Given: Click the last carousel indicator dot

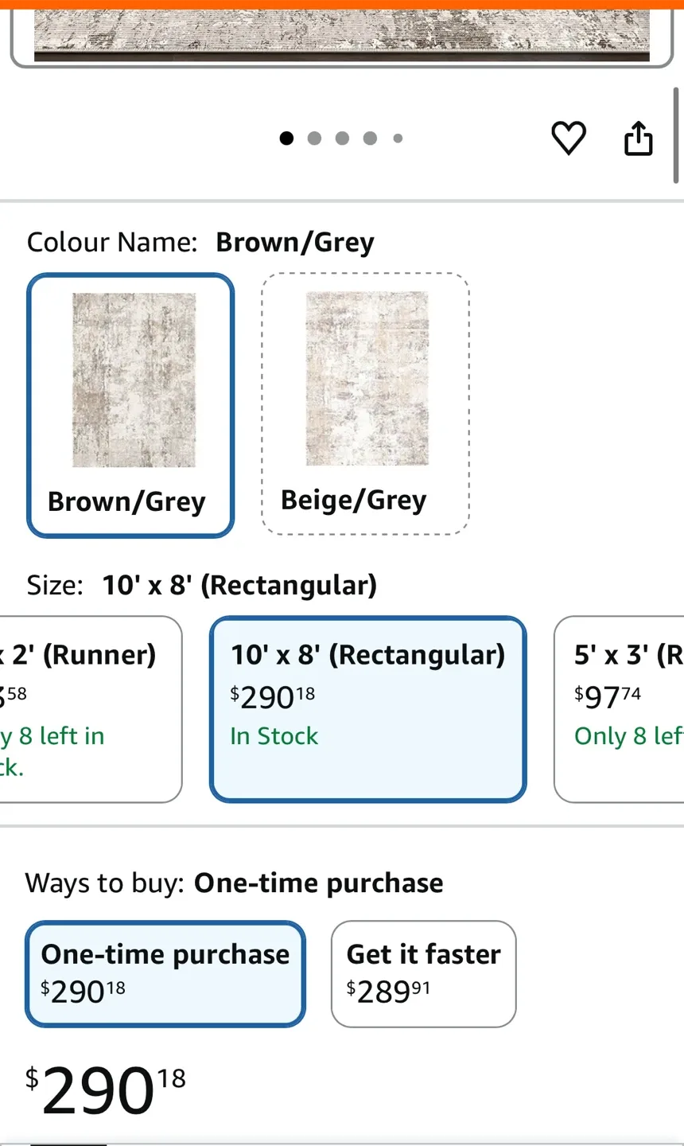Looking at the screenshot, I should click(397, 138).
